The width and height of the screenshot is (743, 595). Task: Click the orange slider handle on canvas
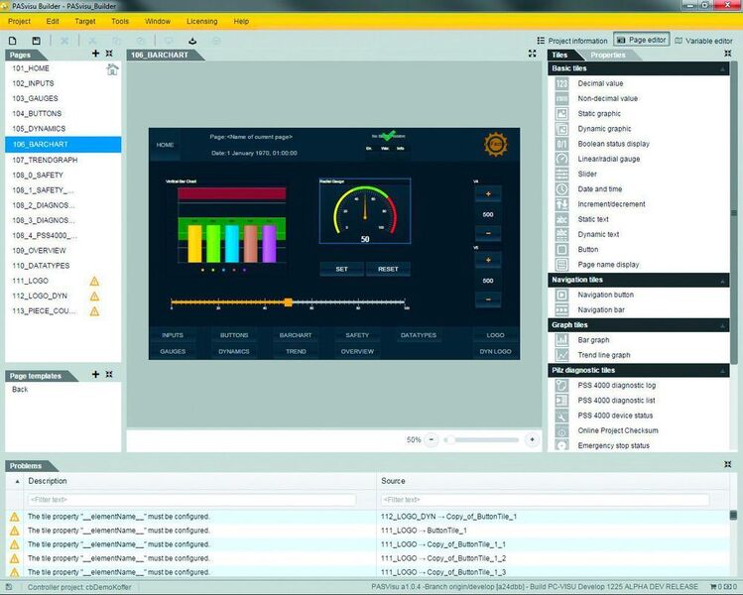tap(288, 301)
